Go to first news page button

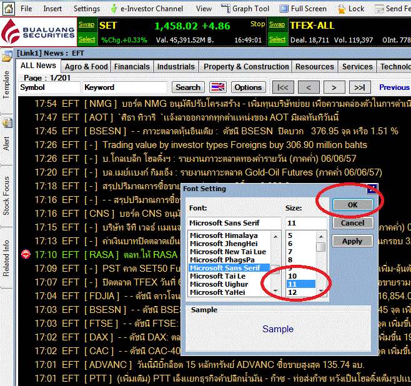click(x=283, y=87)
